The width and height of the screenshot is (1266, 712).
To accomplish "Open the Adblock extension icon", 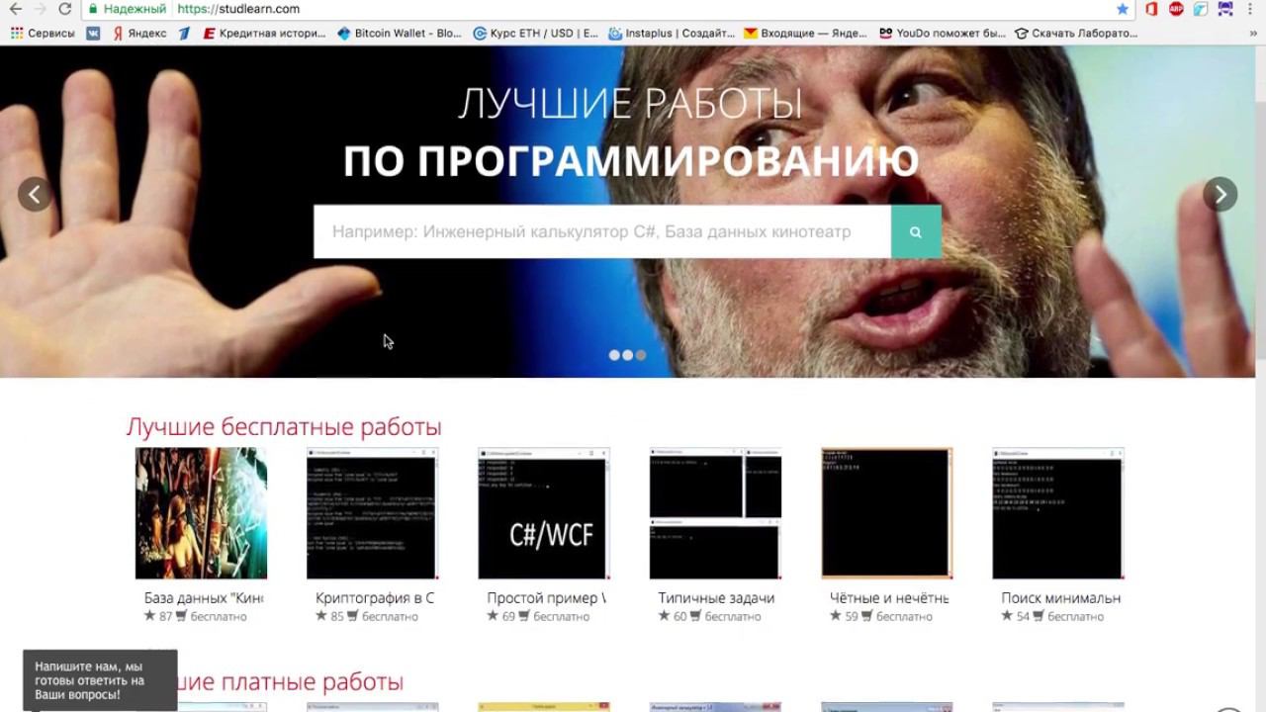I will [x=1176, y=9].
